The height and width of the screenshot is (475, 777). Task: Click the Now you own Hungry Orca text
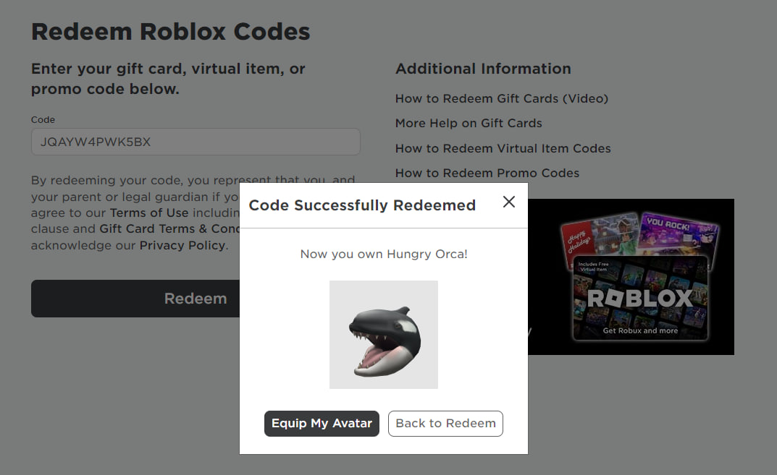tap(384, 254)
